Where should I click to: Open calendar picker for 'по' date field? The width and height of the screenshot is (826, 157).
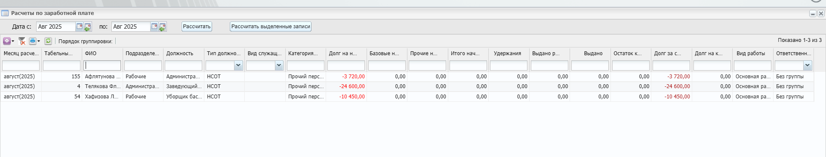coord(154,27)
